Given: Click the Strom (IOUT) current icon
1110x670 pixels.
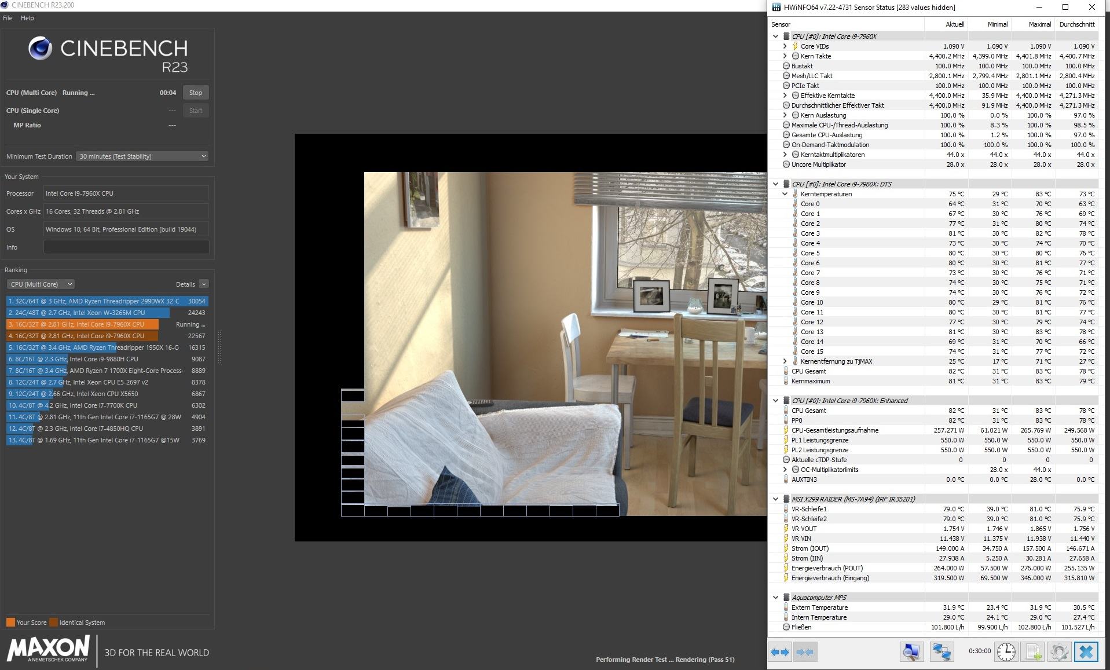Looking at the screenshot, I should (x=786, y=548).
